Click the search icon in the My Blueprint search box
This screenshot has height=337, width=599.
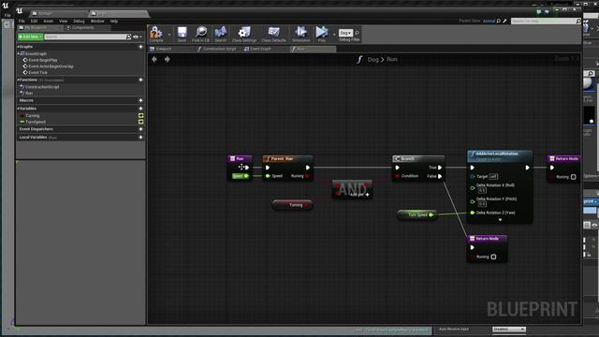point(128,37)
